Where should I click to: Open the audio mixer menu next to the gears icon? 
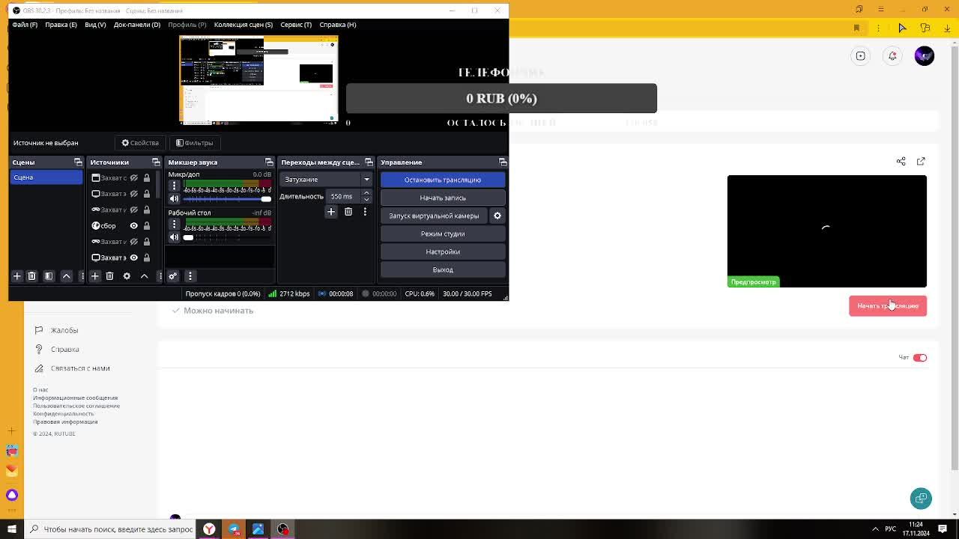pyautogui.click(x=190, y=276)
